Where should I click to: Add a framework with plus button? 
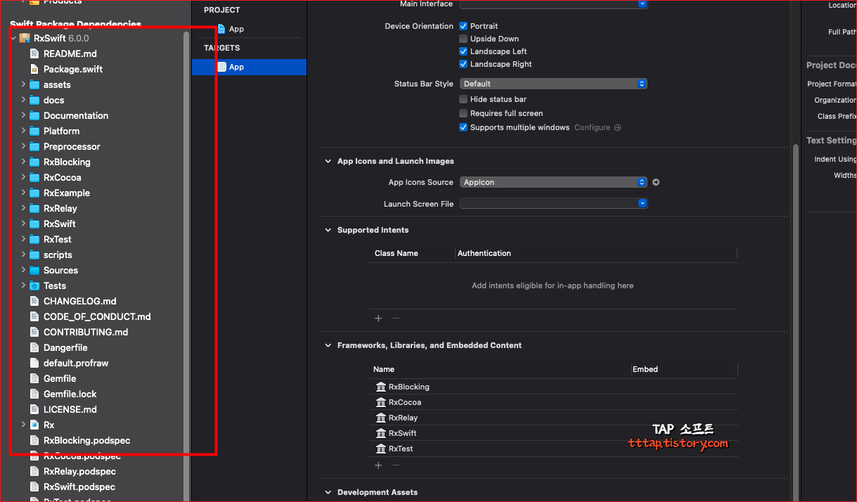coord(378,465)
